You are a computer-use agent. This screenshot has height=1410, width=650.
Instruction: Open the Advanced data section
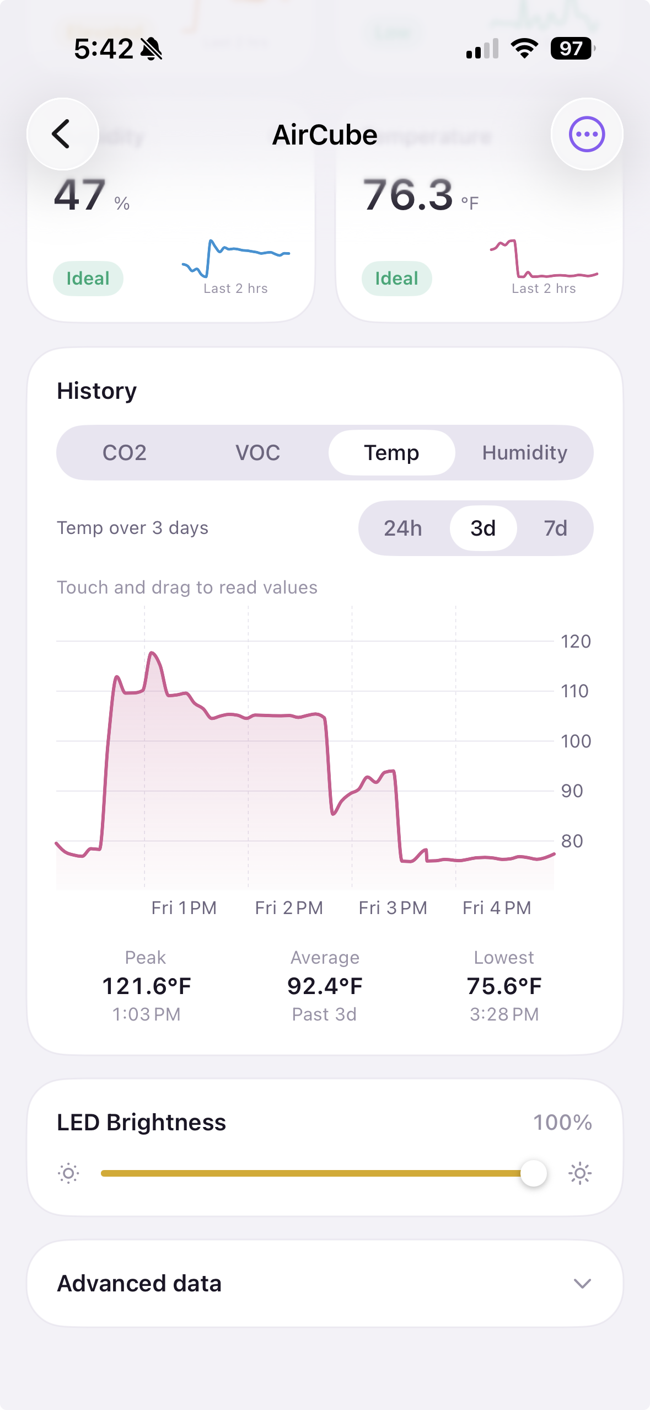[325, 1284]
